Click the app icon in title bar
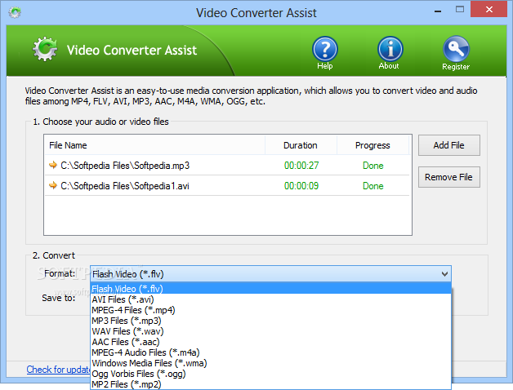The image size is (513, 390). pyautogui.click(x=15, y=12)
